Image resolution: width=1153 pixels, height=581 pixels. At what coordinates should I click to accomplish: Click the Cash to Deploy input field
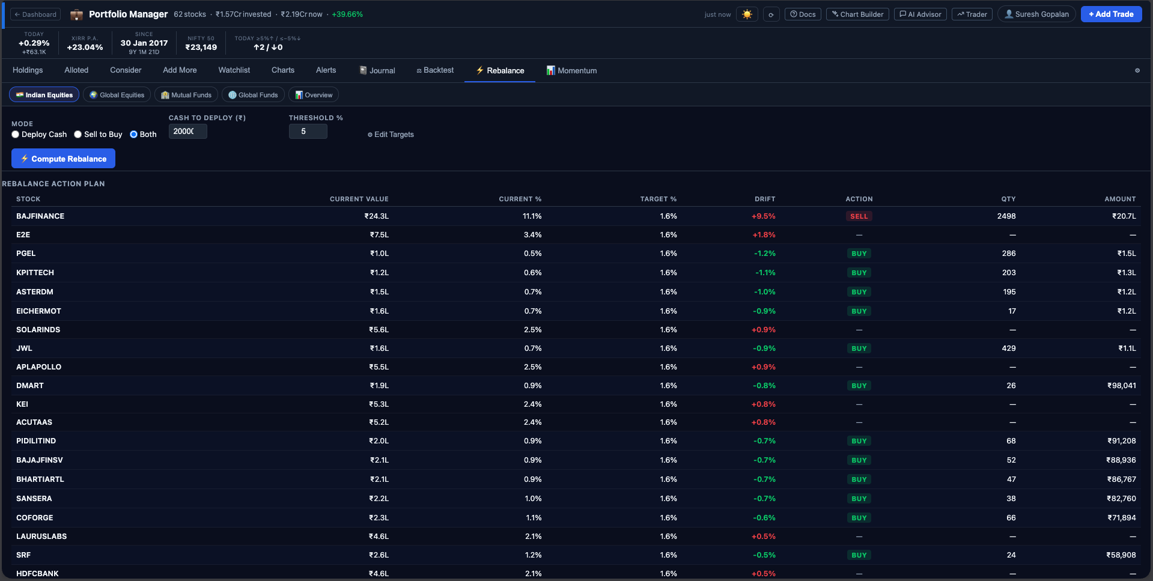click(187, 131)
